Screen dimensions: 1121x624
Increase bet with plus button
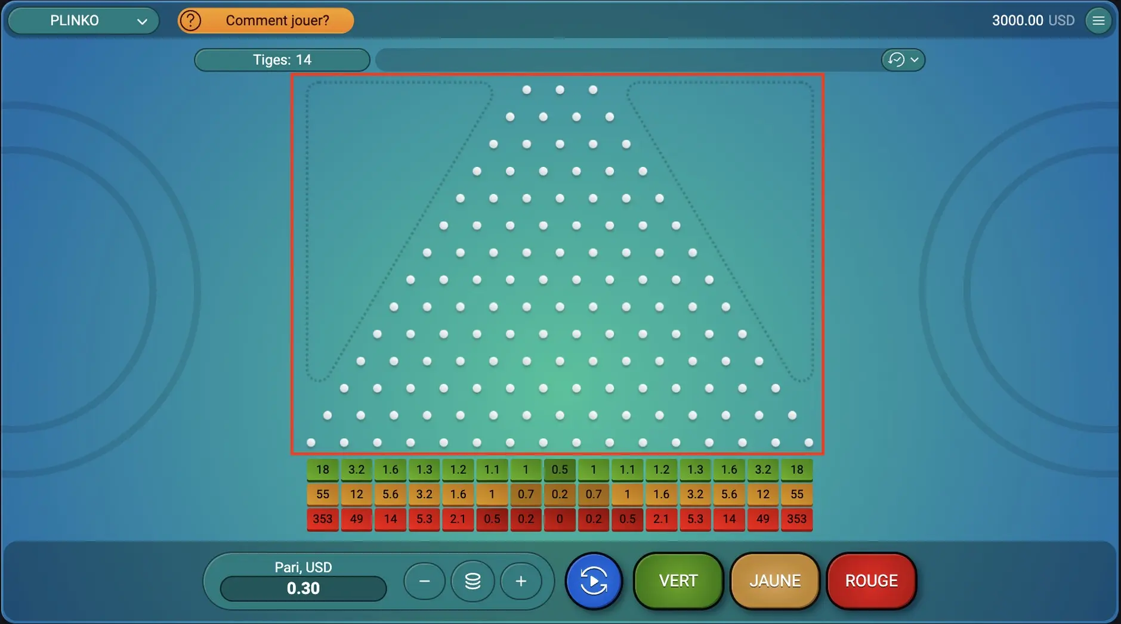(x=521, y=580)
